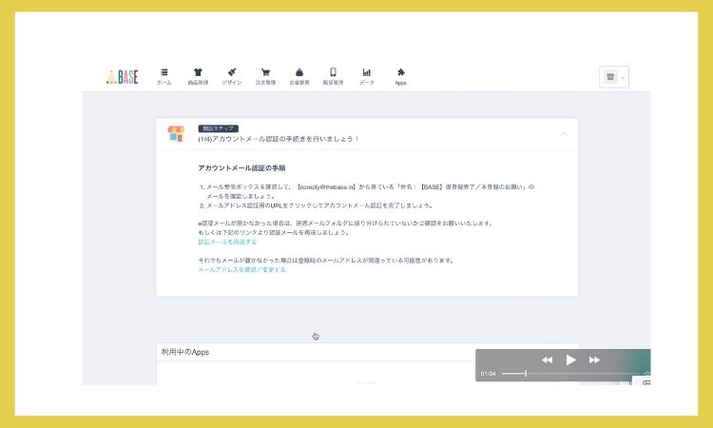Click the 01:34 elapsed time

pyautogui.click(x=488, y=374)
